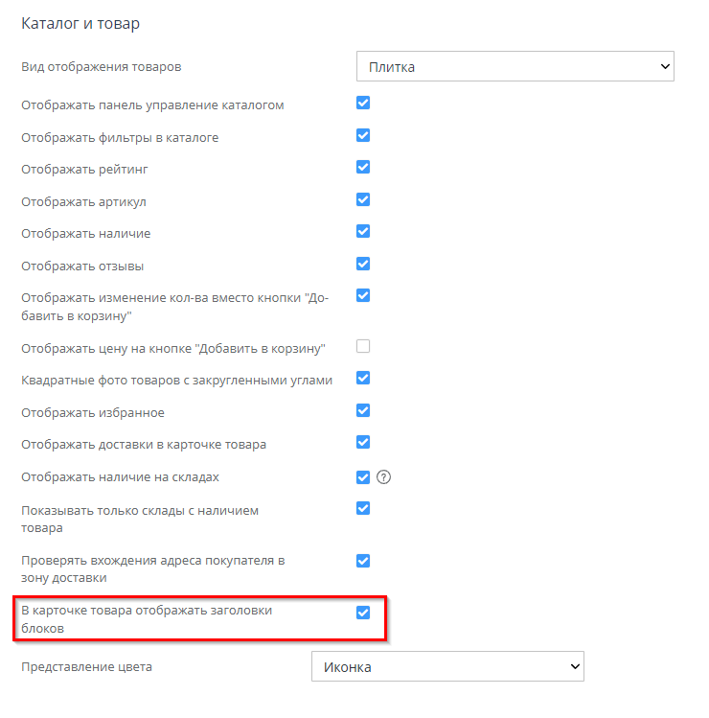Disable "Отображать рейтинг" checkbox
The image size is (709, 718).
coord(363,168)
